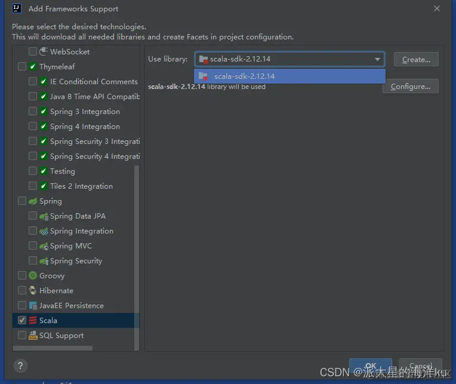
Task: Tick the Spring framework checkbox
Action: 22,201
